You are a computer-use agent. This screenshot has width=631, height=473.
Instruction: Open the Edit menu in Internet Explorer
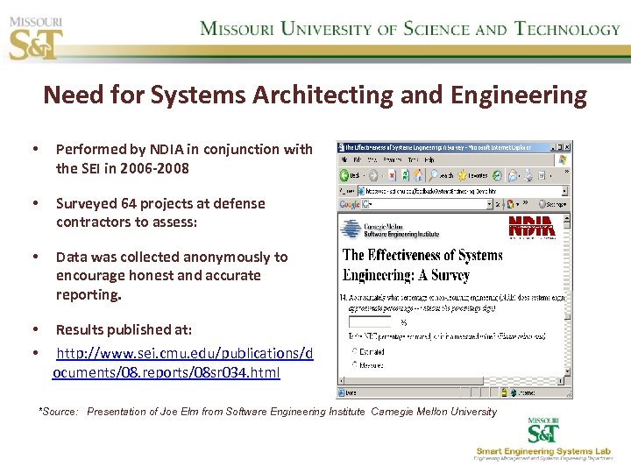[357, 160]
